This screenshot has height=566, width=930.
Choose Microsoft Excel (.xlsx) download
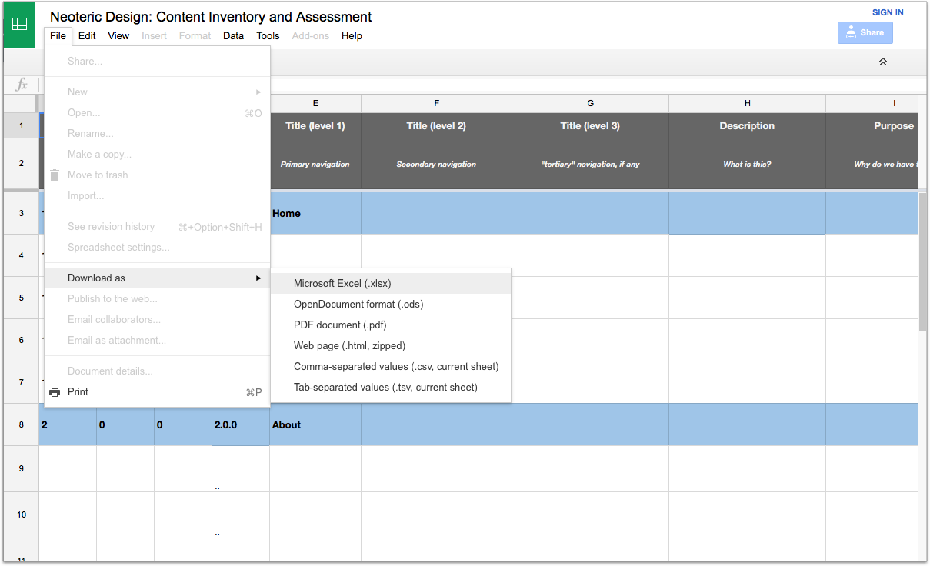[x=391, y=283]
